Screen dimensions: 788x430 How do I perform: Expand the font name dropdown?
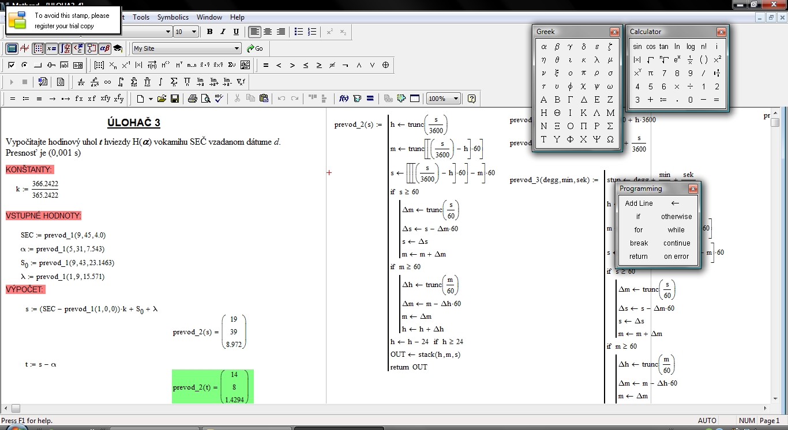point(168,32)
